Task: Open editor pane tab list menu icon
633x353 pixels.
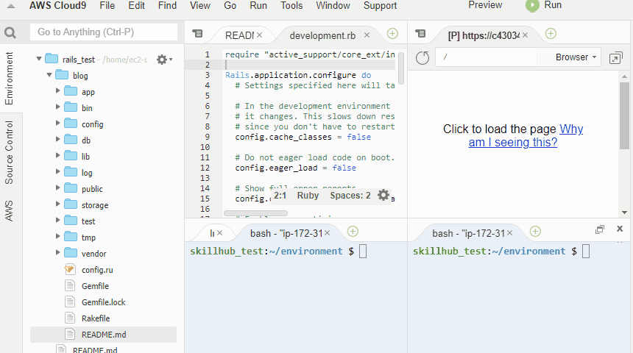Action: coord(197,34)
